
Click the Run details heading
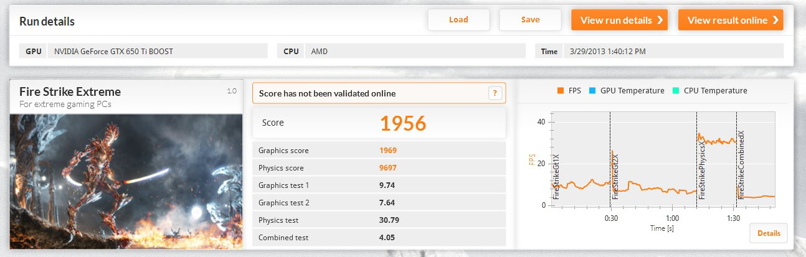47,22
